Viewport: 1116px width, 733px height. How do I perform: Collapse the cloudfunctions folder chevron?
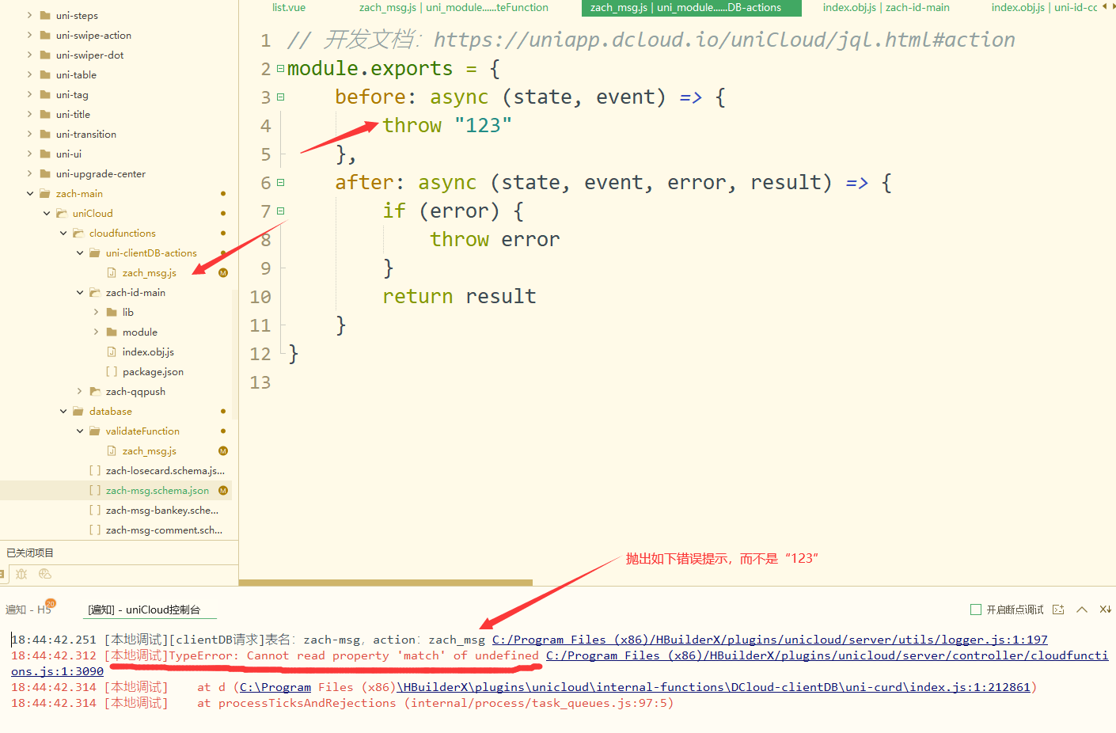63,234
